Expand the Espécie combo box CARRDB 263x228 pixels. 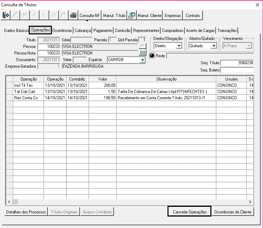(143, 60)
